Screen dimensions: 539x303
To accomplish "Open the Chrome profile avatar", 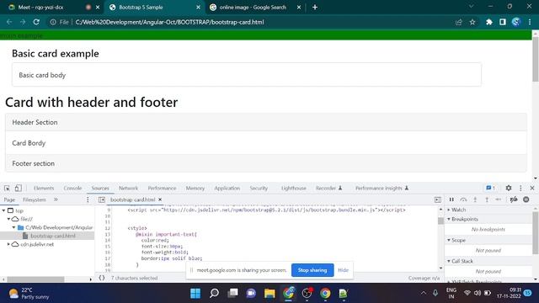I will click(x=516, y=22).
